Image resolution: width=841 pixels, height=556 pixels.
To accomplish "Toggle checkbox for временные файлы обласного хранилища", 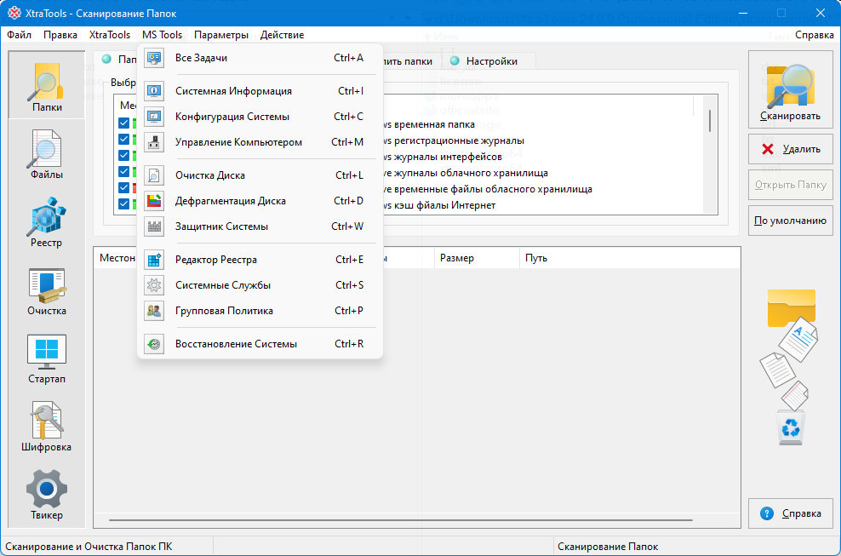I will click(x=123, y=187).
